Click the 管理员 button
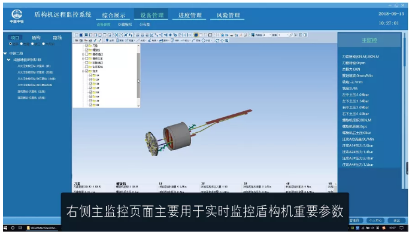Image resolution: width=415 pixels, height=234 pixels. pos(355,220)
